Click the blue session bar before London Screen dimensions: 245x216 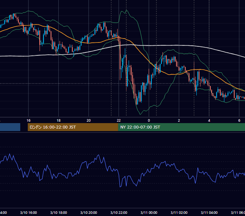click(10, 127)
